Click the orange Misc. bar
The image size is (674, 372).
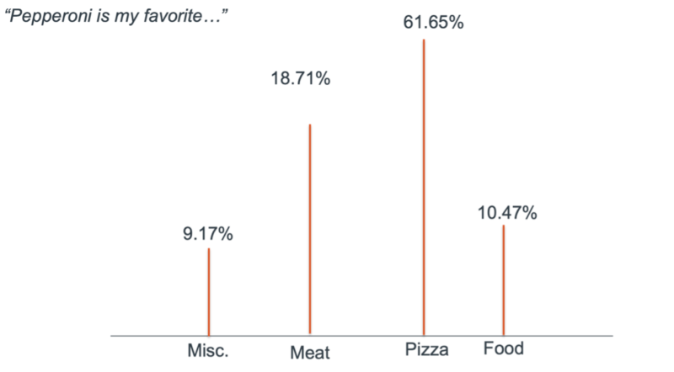pos(209,295)
